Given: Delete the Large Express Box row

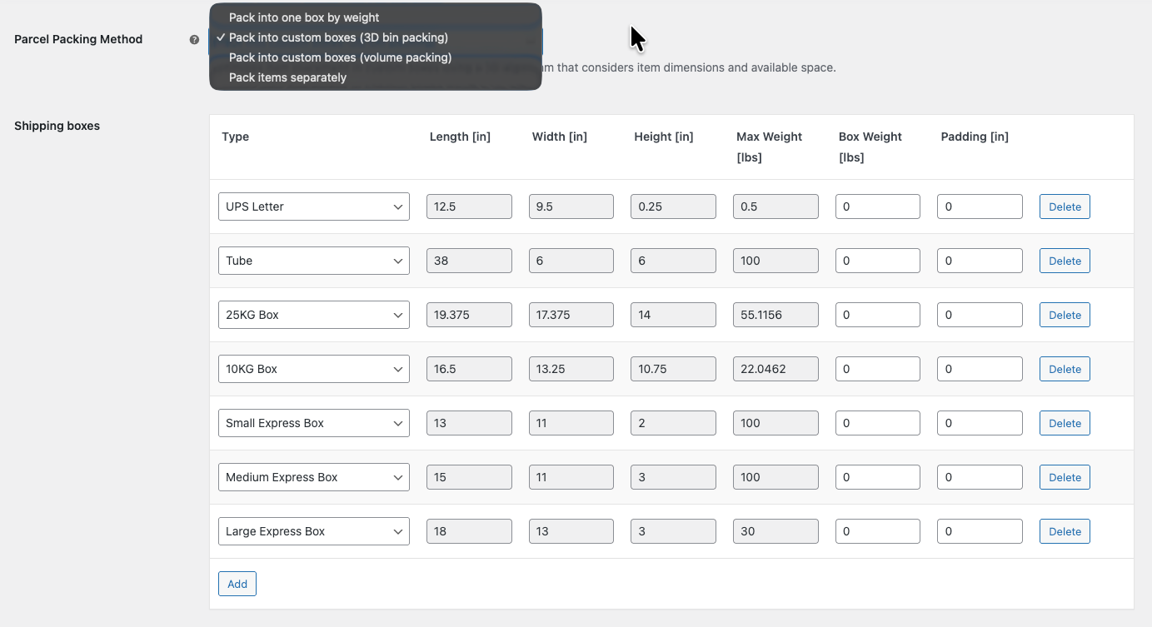Looking at the screenshot, I should pos(1064,531).
